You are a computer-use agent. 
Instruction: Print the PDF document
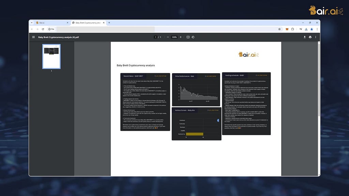[310, 37]
